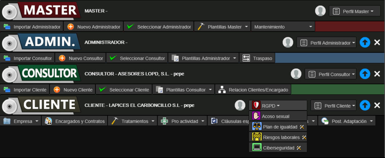Screen dimensions: 385x158
Task: Close the Consultor panel with the X
Action: tap(377, 74)
